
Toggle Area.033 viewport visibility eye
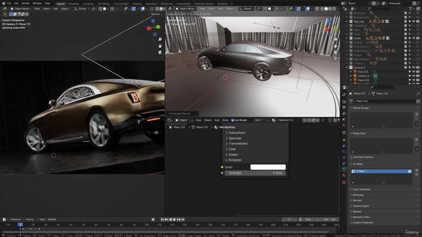coord(413,72)
